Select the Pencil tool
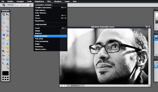Screen dimensions: 158x92 point(3,27)
